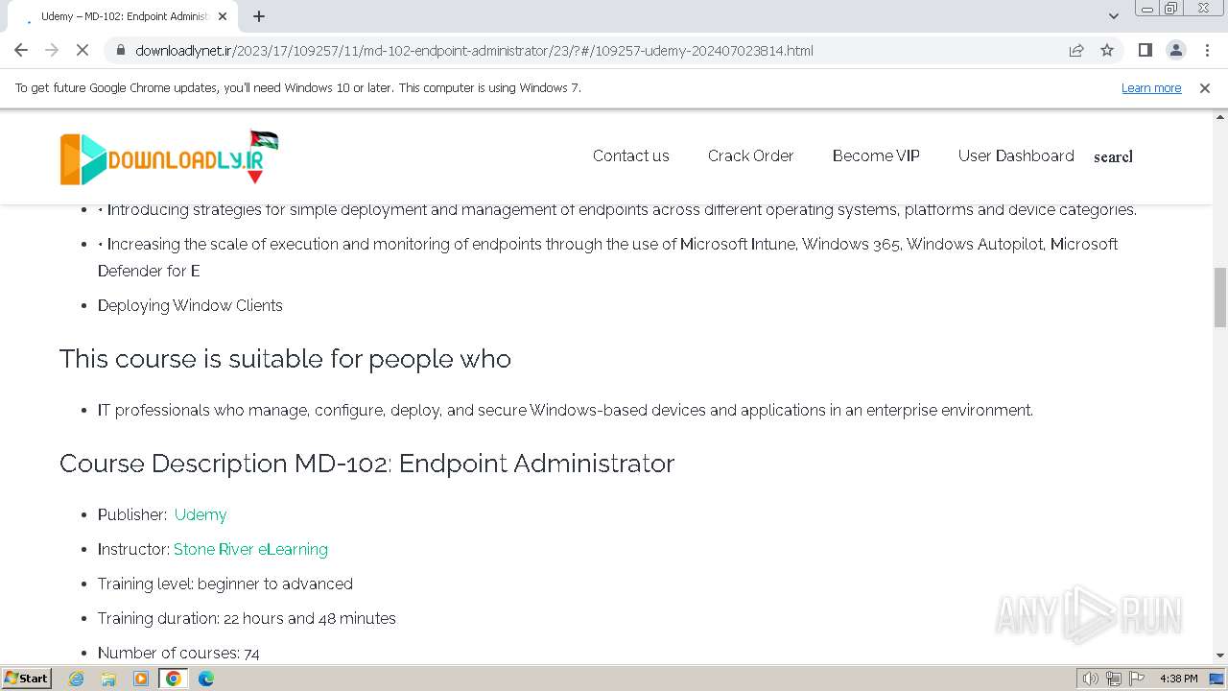Share this page icon in address bar
Image resolution: width=1228 pixels, height=691 pixels.
[x=1076, y=50]
